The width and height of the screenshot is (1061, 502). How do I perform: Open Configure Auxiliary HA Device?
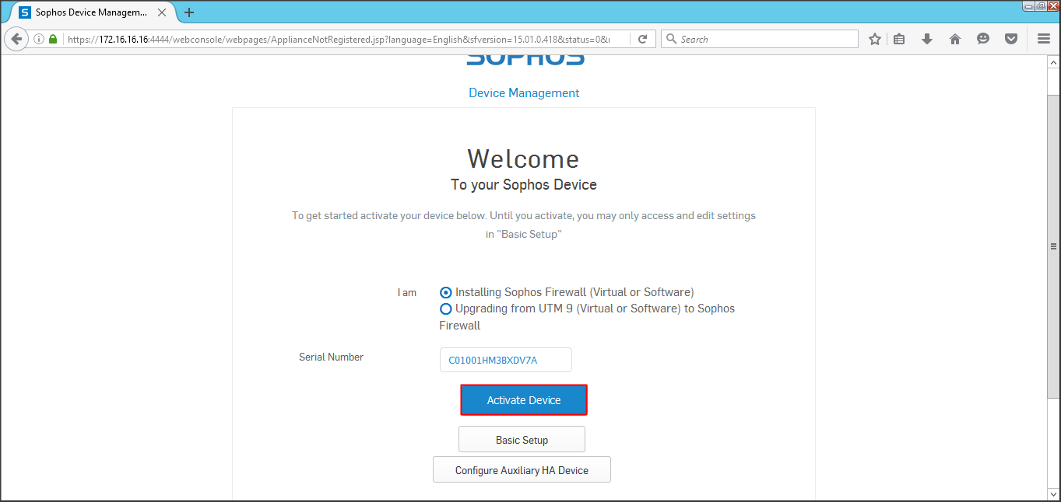tap(522, 470)
